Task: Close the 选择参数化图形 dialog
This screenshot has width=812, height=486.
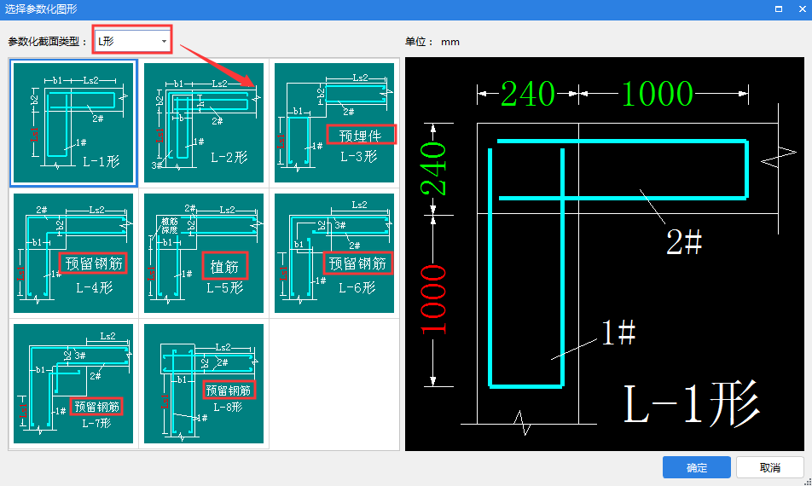Action: pyautogui.click(x=800, y=9)
